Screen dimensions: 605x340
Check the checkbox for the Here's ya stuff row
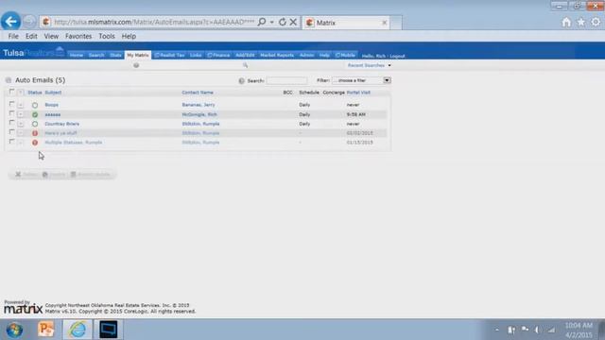pyautogui.click(x=11, y=132)
